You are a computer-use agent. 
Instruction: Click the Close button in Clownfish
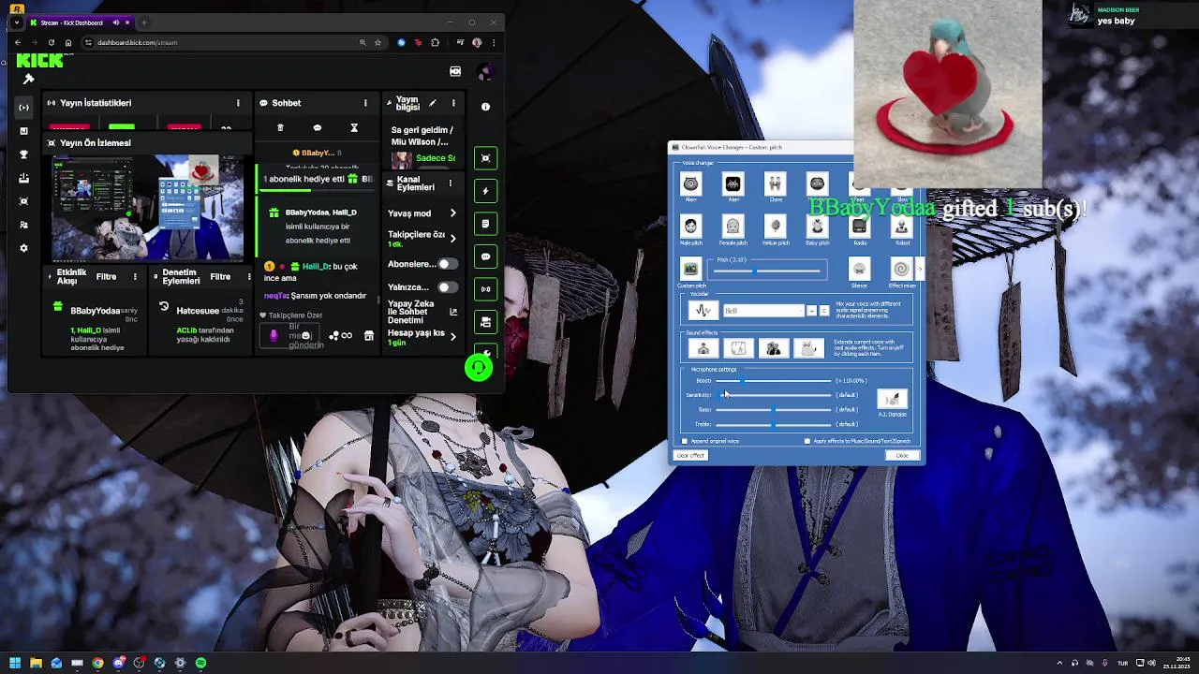click(902, 456)
